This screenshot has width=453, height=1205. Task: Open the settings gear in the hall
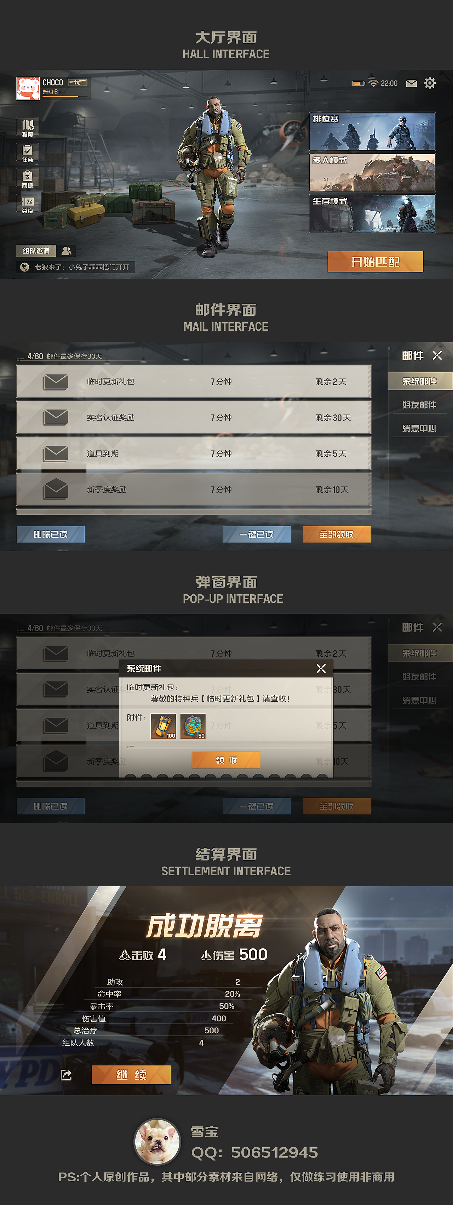tap(430, 83)
